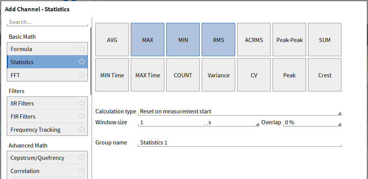Click the Window size value field

171,123
